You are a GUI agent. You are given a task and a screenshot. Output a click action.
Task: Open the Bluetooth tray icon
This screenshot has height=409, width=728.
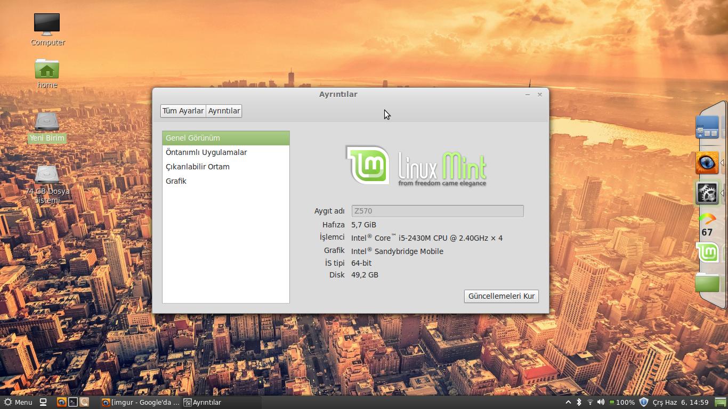579,402
